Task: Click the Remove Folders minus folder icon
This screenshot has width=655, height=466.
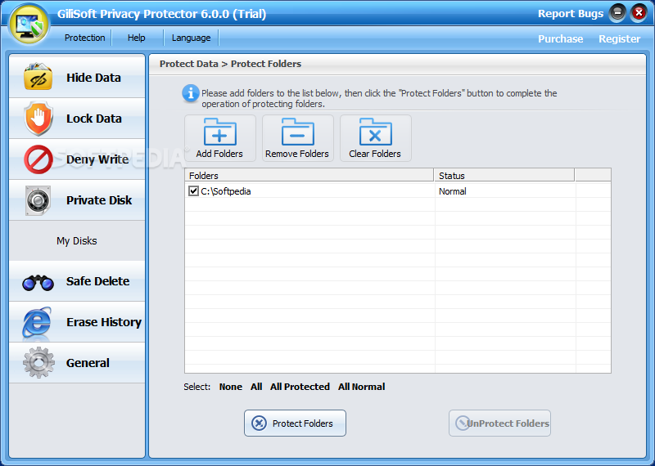Action: [297, 132]
